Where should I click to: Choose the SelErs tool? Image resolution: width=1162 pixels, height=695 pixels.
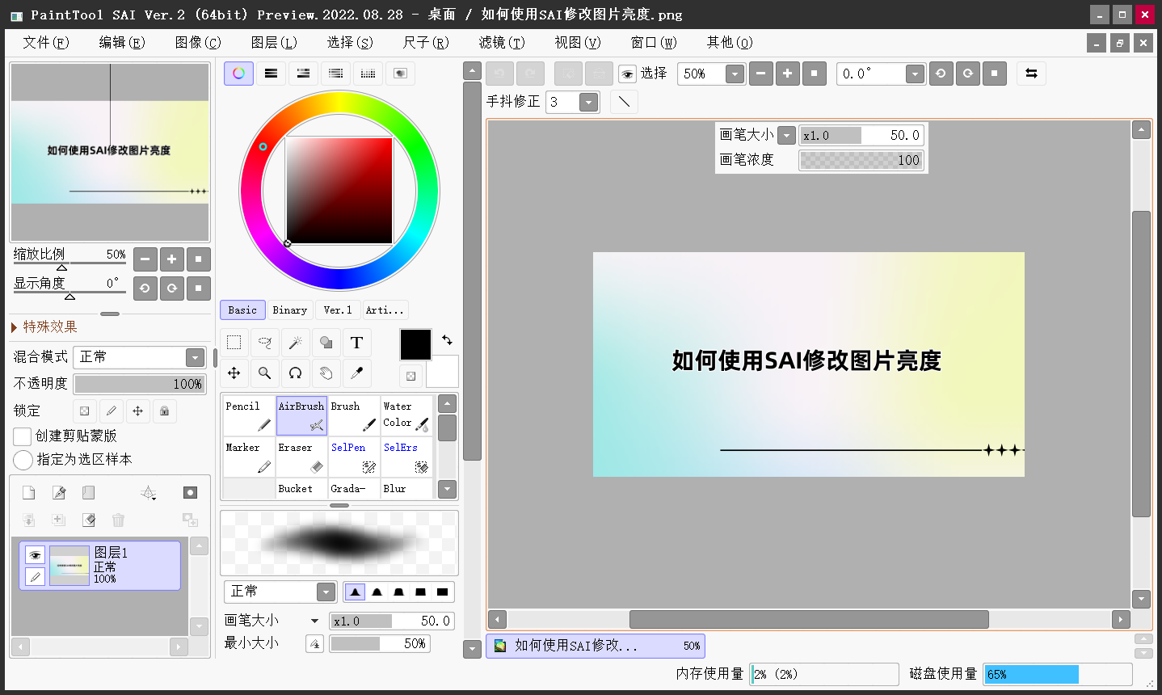pos(406,457)
